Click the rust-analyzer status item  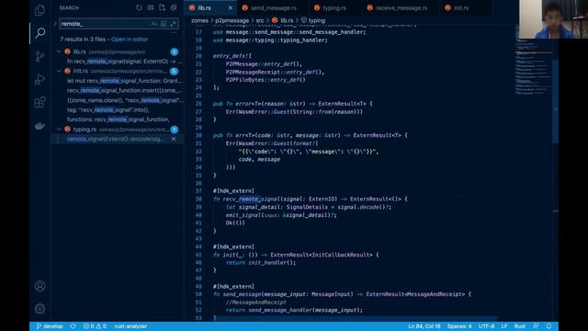click(x=130, y=326)
